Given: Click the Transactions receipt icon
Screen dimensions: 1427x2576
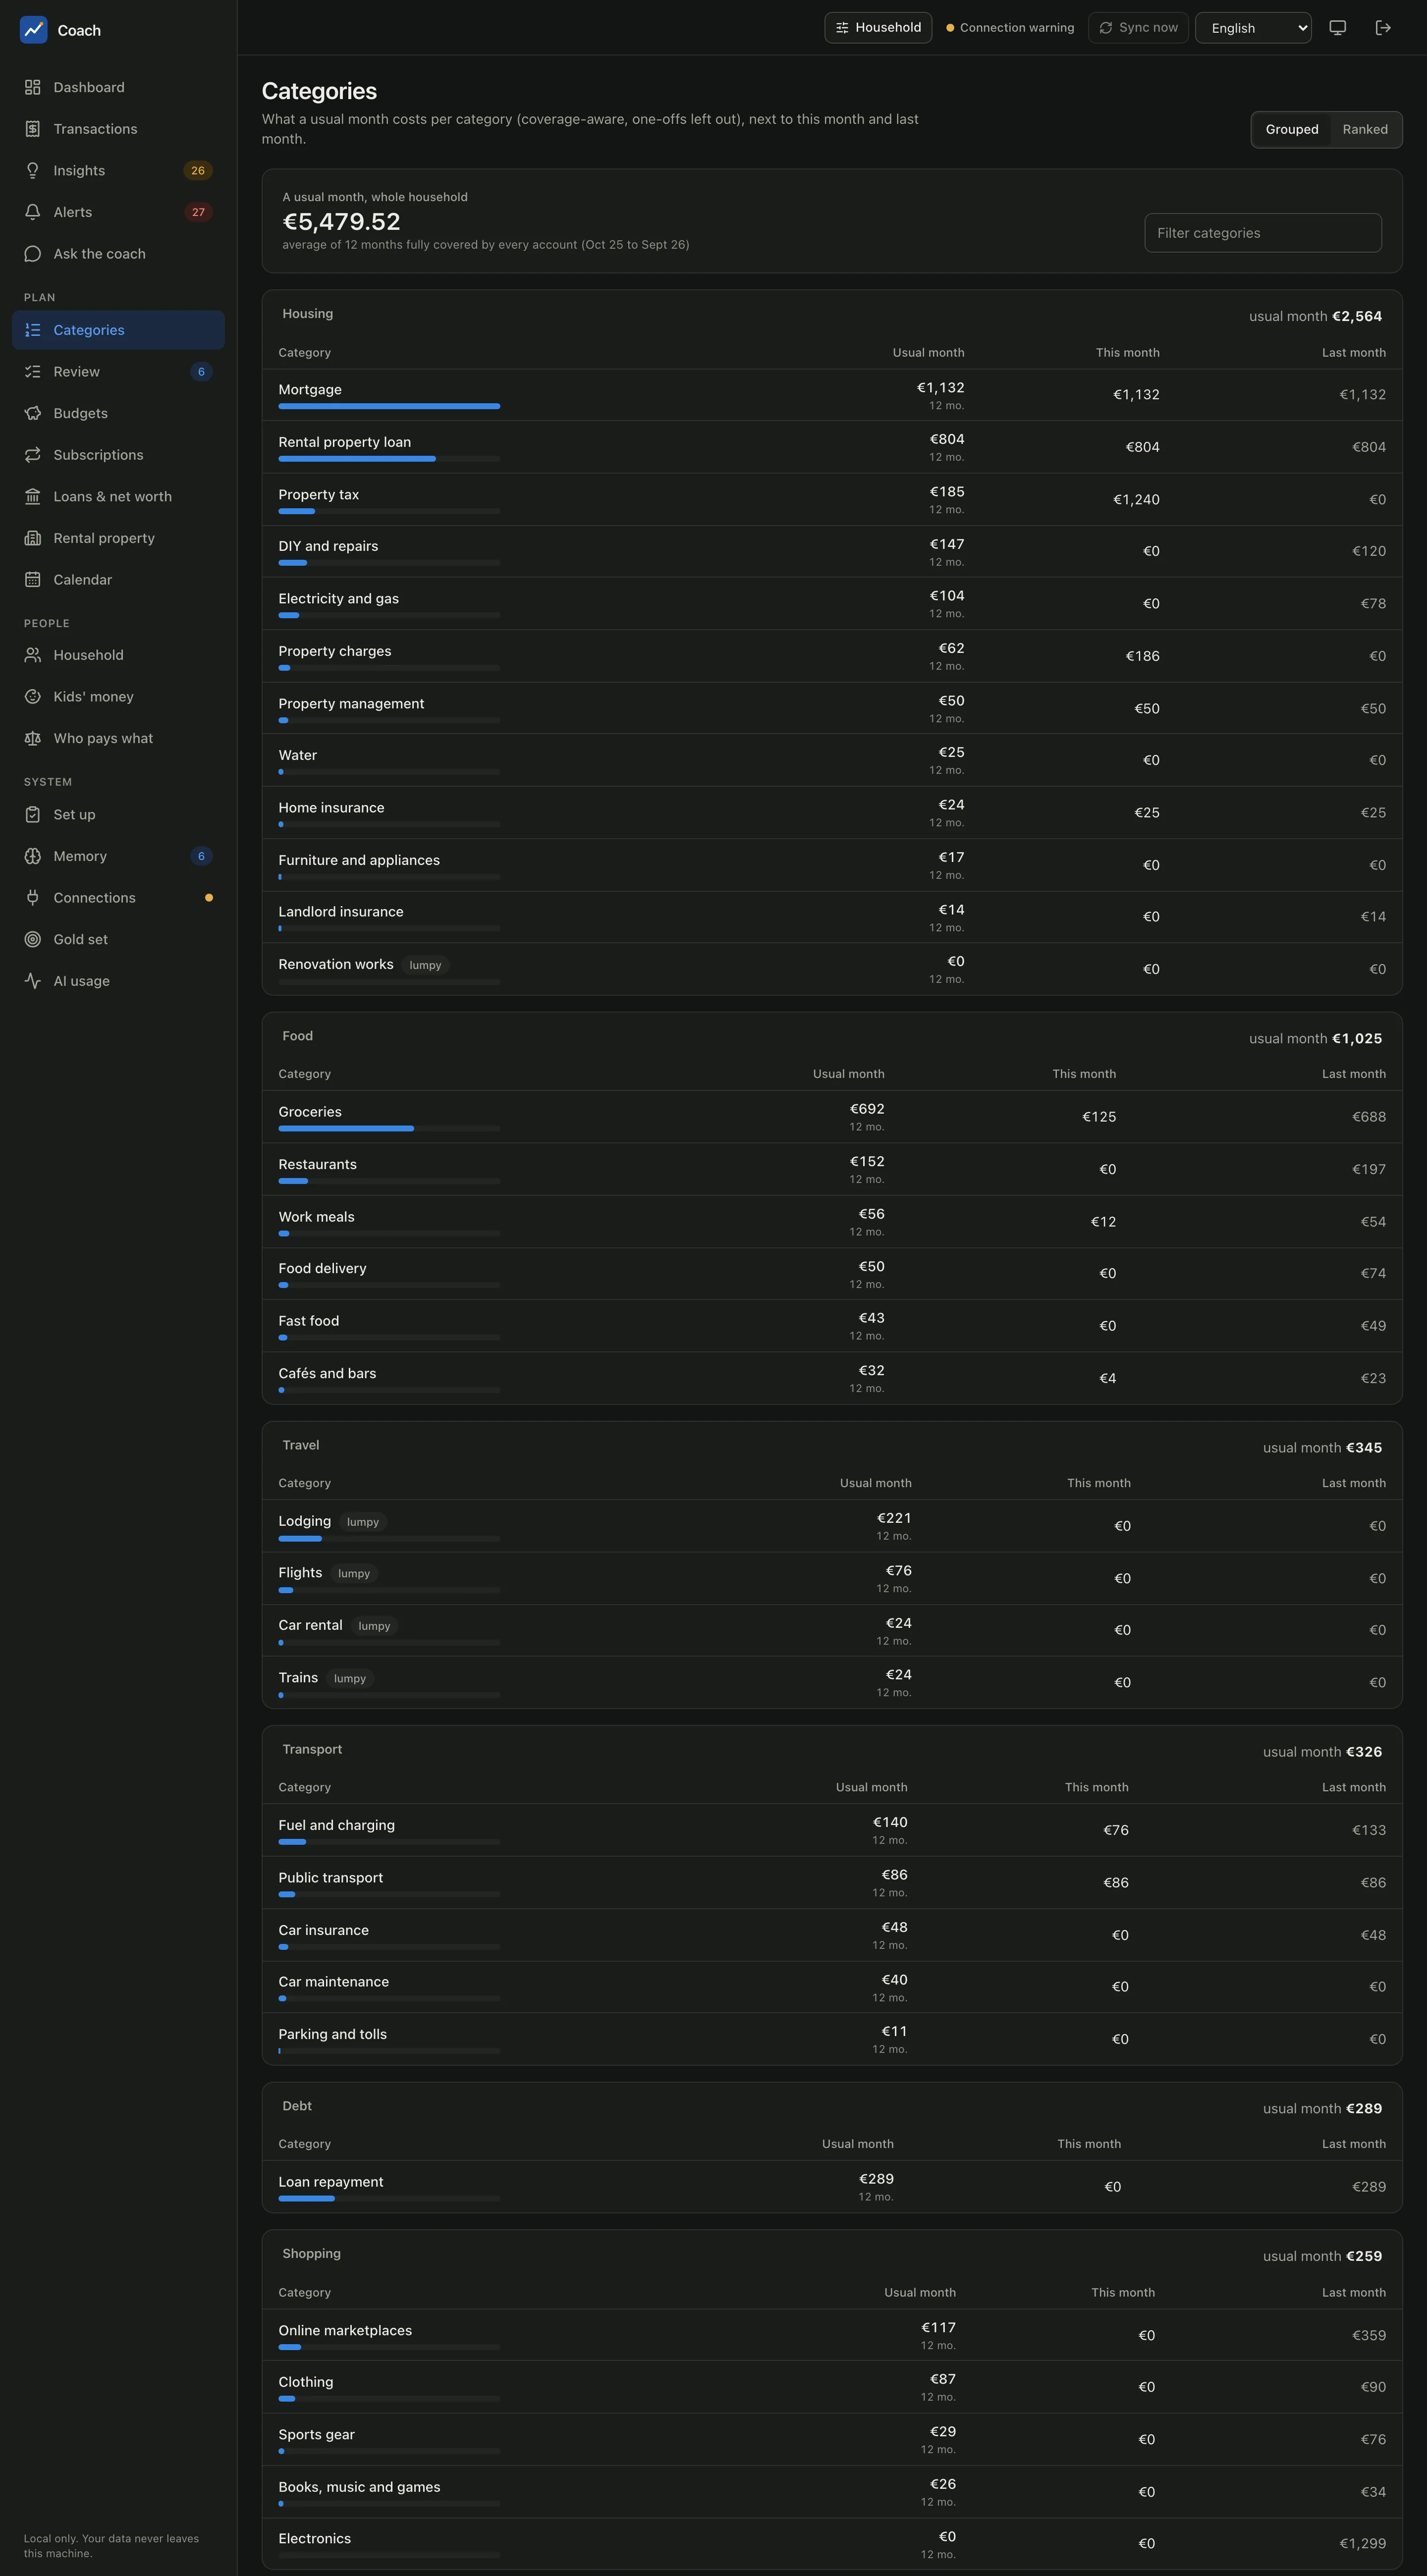Looking at the screenshot, I should click(x=33, y=129).
